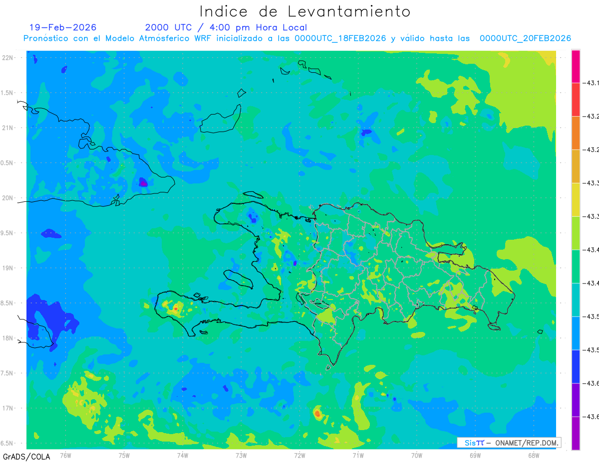Screen dimensions: 599x462
Task: Pick the medium green swatch on the scale
Action: [x=576, y=267]
